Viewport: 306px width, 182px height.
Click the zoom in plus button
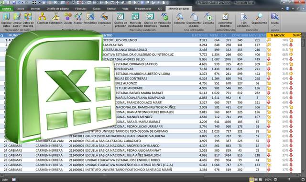[303, 180]
